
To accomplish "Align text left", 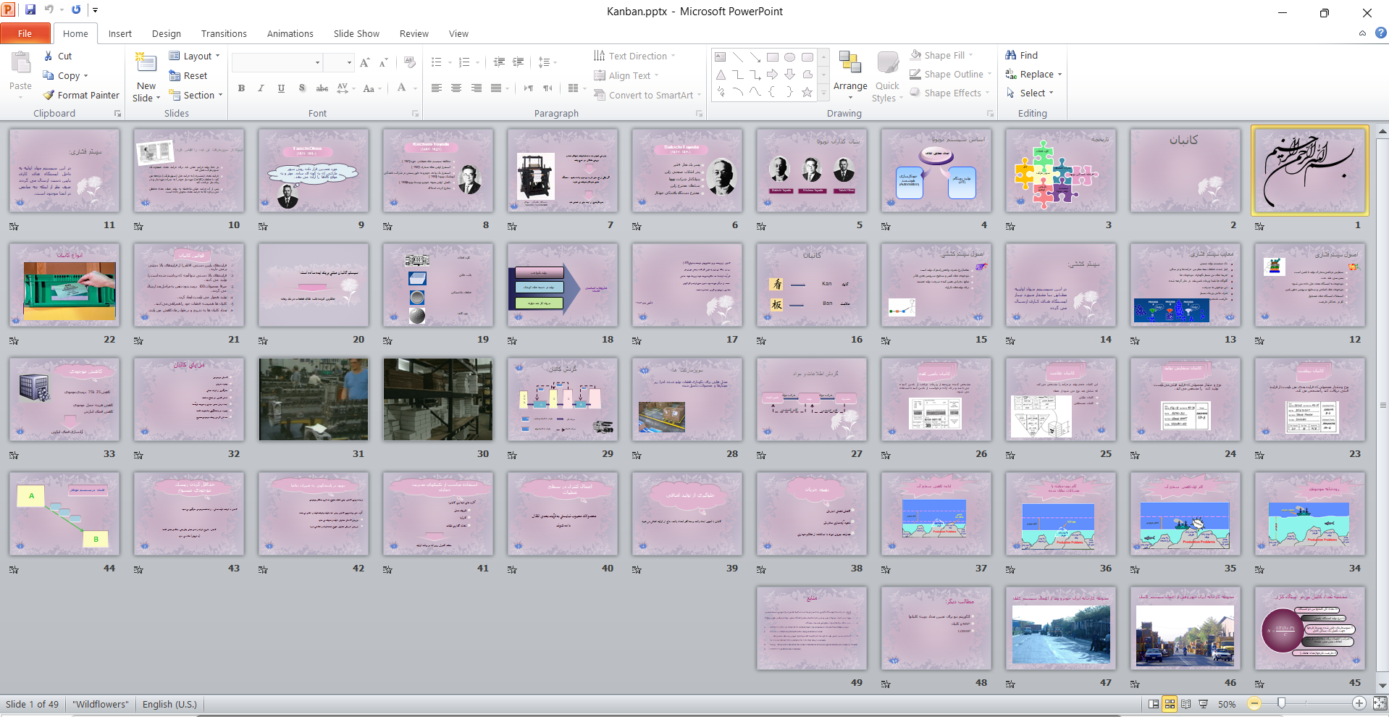I will point(437,88).
